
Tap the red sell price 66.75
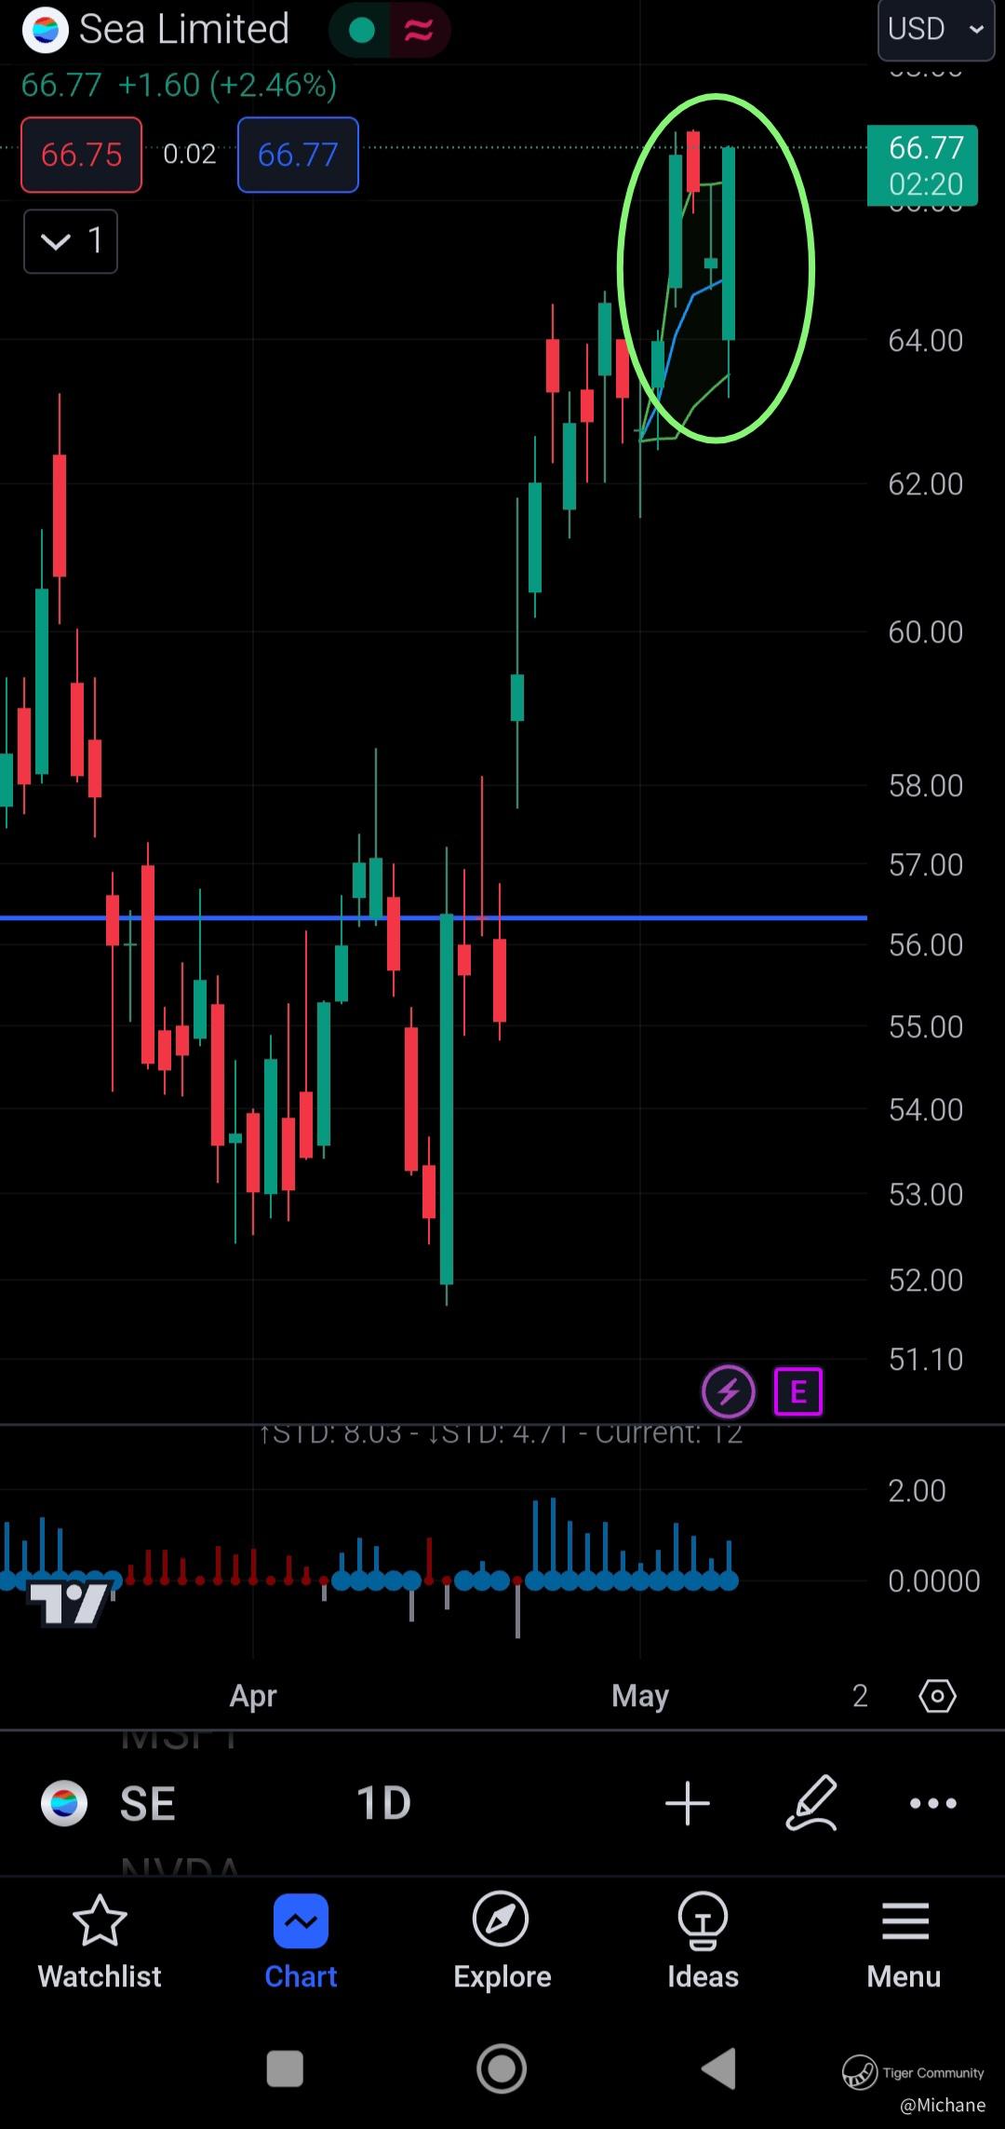coord(82,155)
